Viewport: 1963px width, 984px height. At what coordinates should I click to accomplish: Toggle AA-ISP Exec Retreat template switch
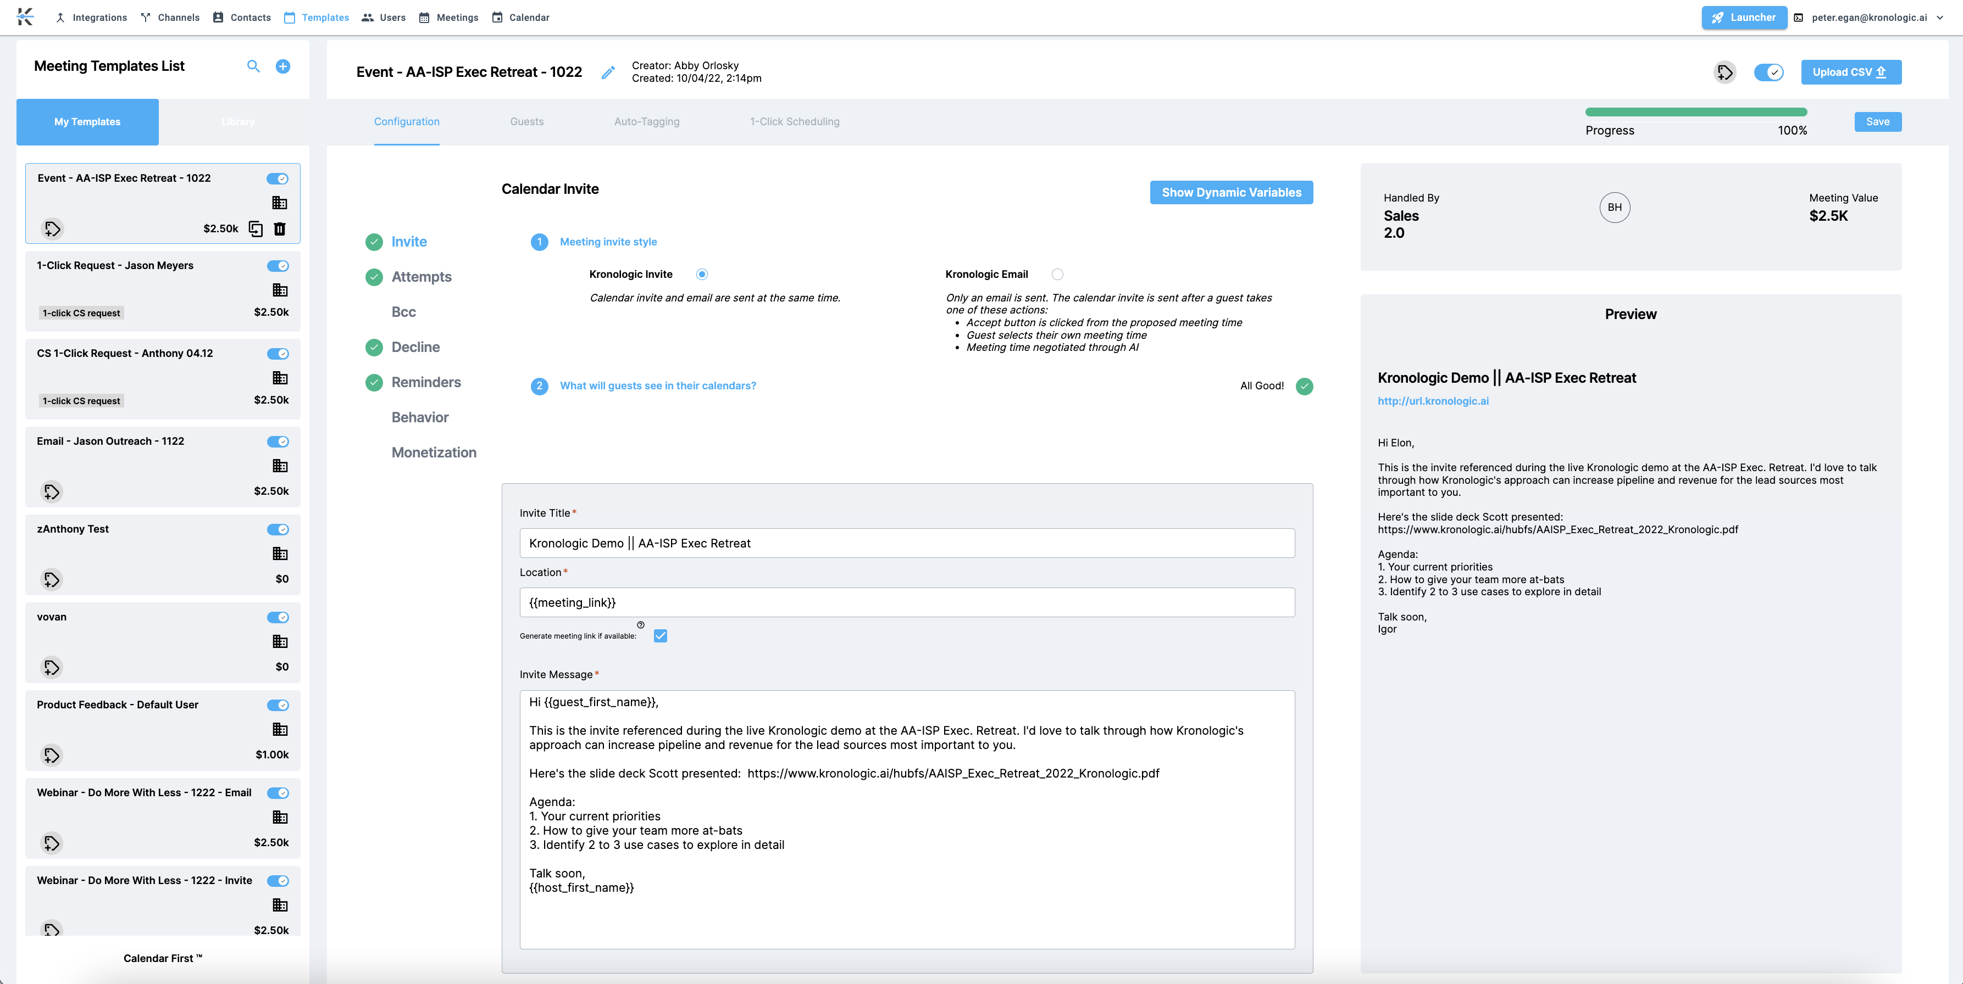coord(278,178)
